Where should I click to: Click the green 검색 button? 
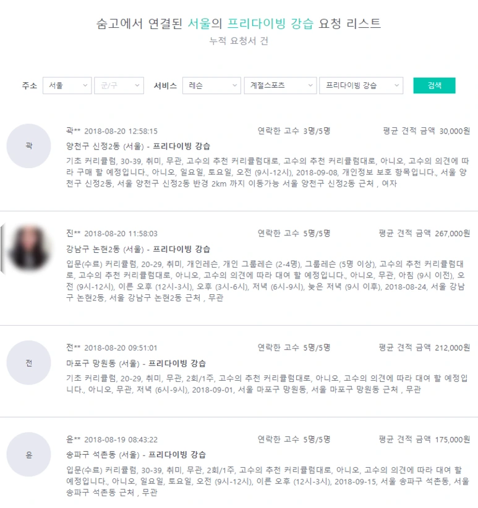click(x=434, y=85)
